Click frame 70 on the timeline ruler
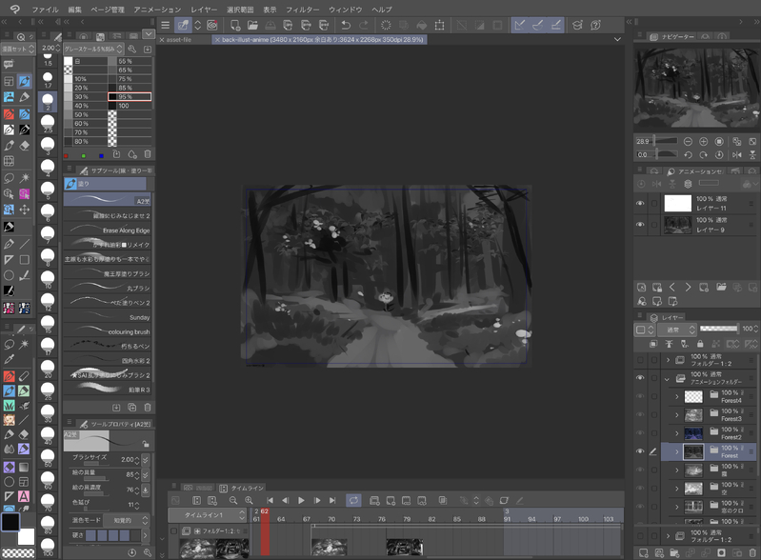761x560 pixels. 331,519
